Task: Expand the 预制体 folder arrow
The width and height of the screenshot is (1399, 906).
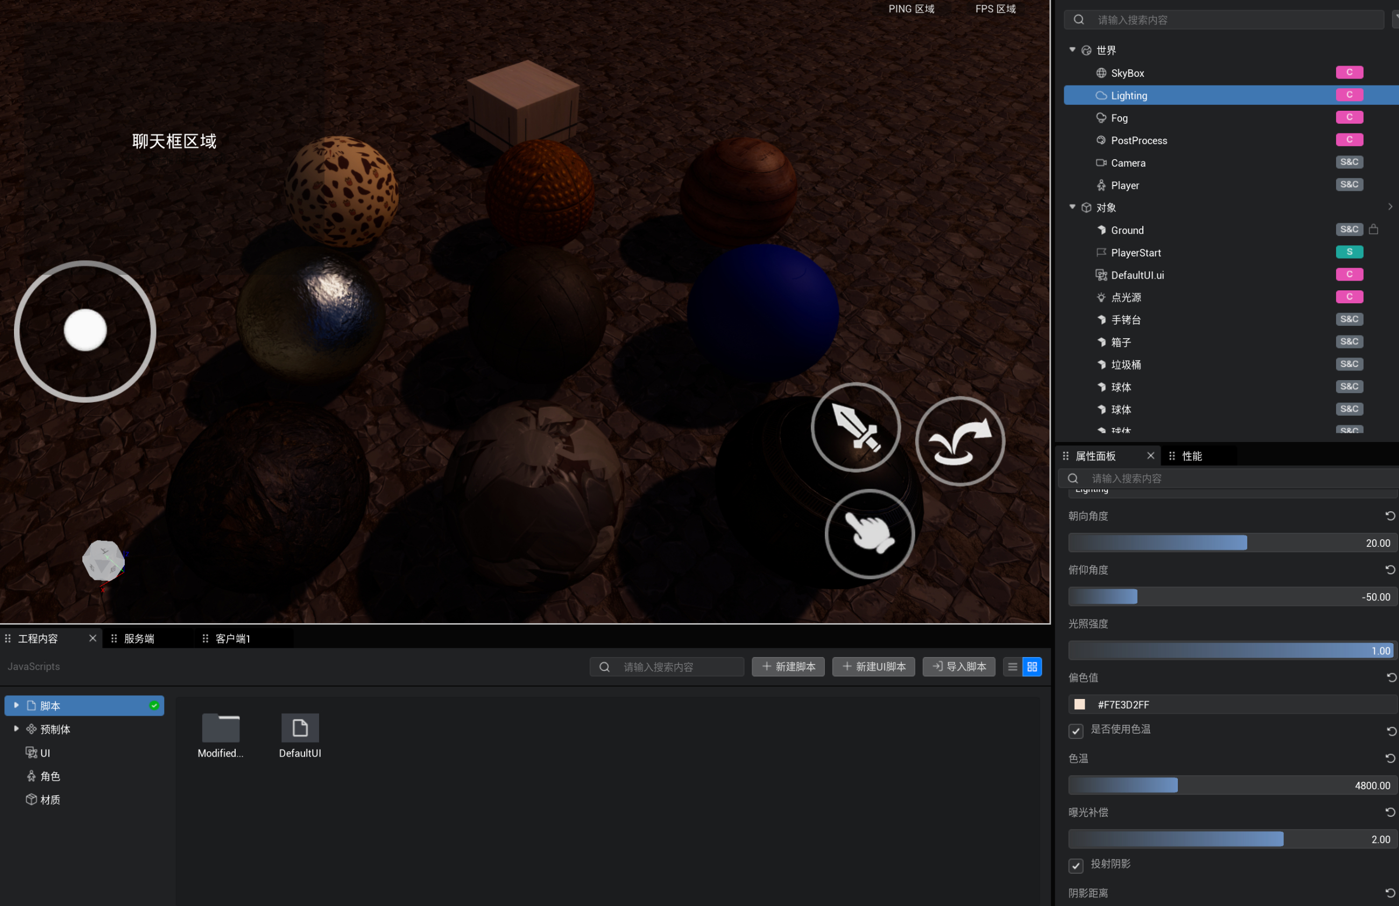Action: click(x=17, y=729)
